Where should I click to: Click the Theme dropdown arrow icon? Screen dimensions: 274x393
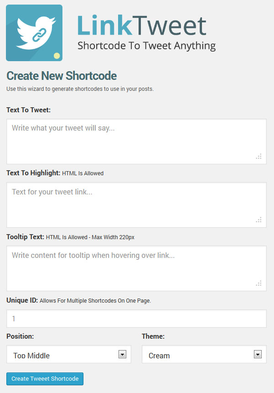point(258,354)
